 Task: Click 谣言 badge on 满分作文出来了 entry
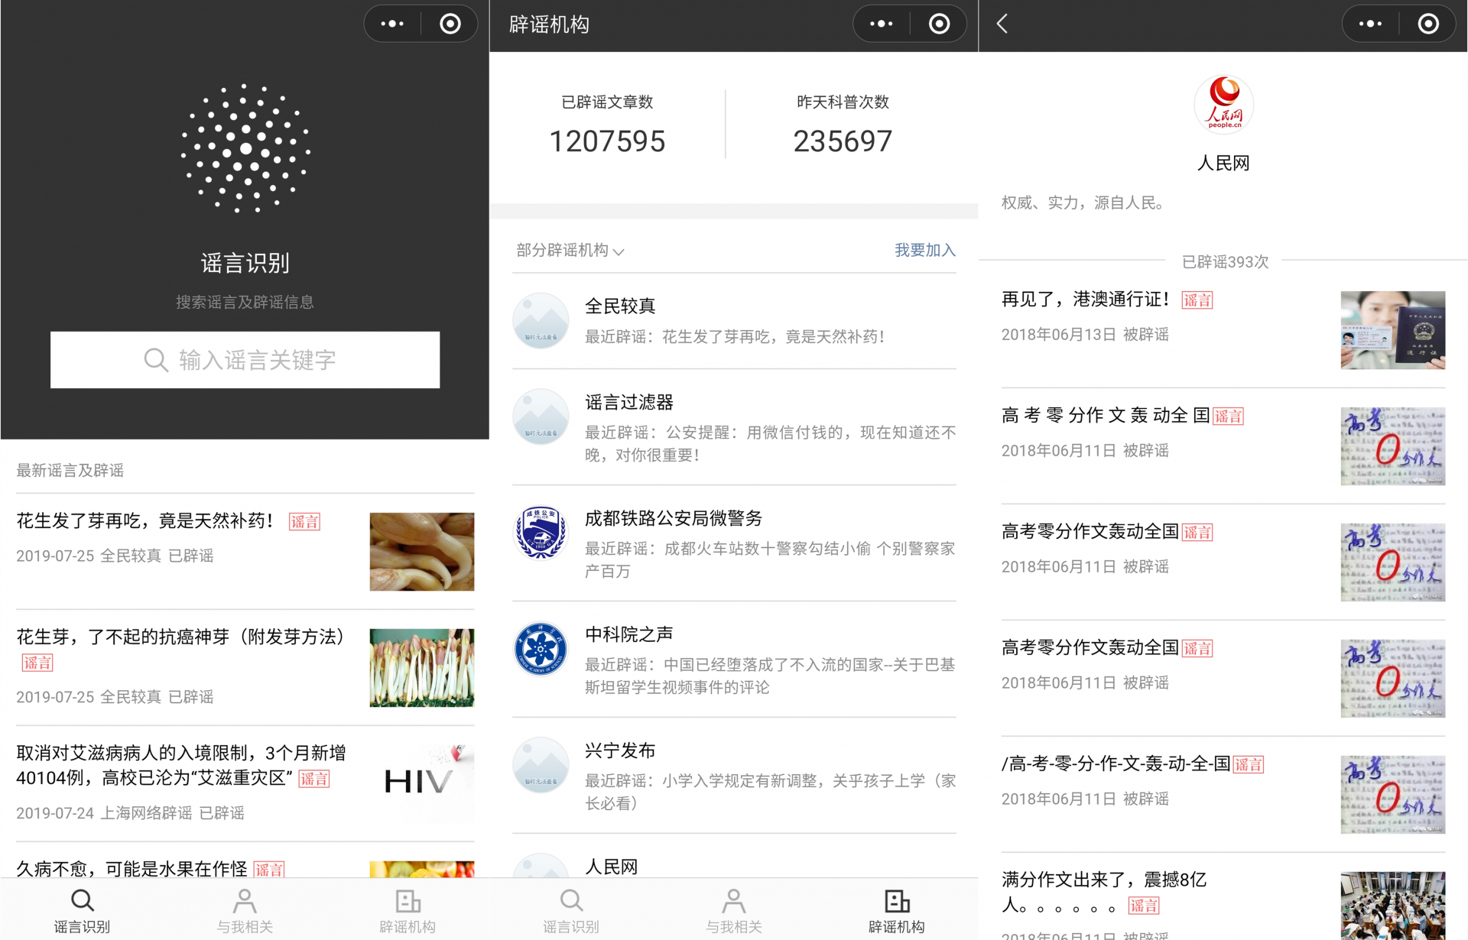pyautogui.click(x=1144, y=906)
